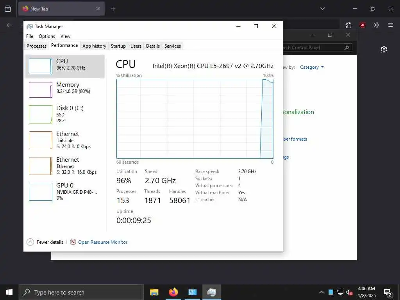Open the View menu in Task Manager
This screenshot has width=400, height=300.
click(65, 36)
